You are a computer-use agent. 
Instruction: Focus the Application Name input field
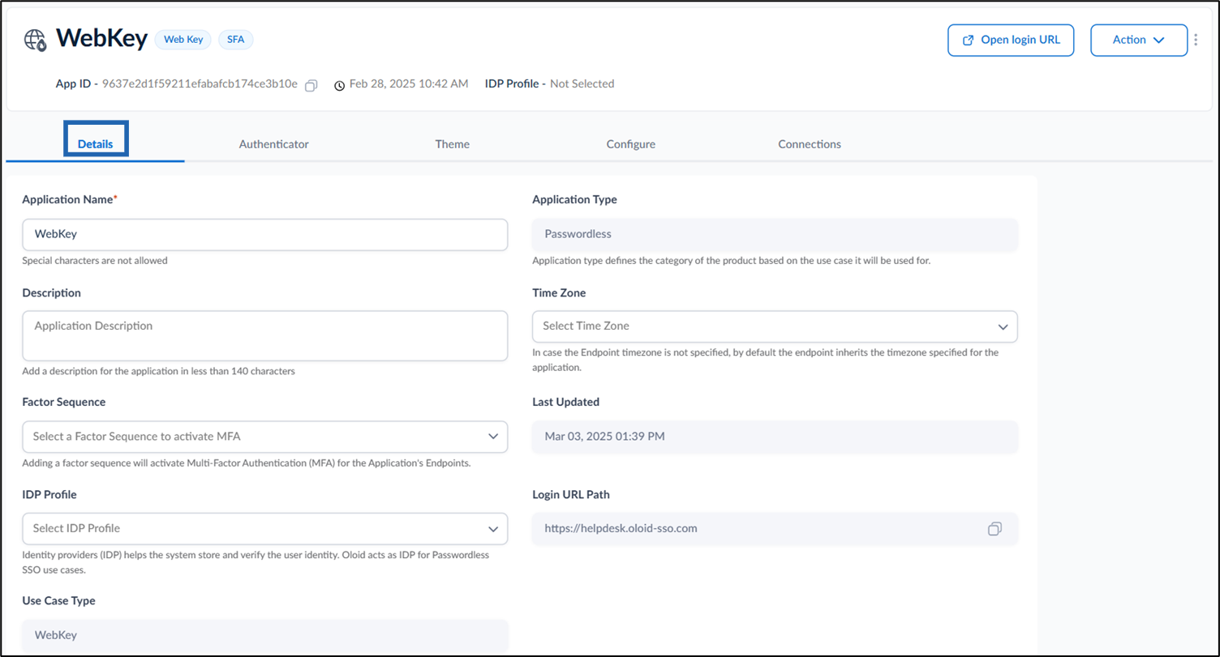[265, 234]
